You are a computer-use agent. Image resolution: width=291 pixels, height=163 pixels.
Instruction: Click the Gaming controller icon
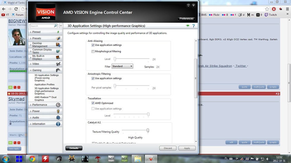coord(58,70)
